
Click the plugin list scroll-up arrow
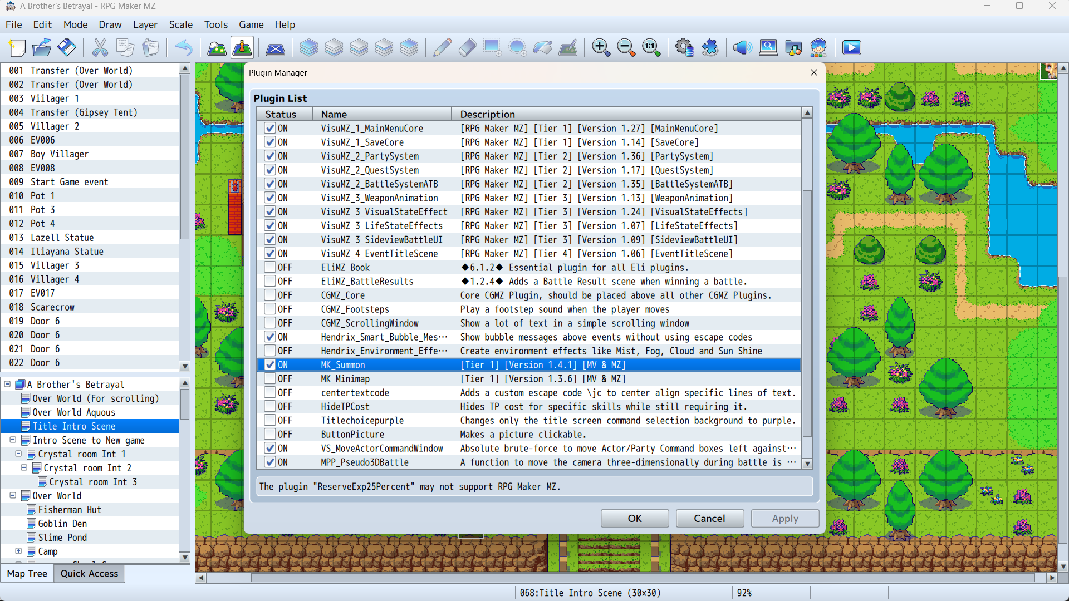click(807, 113)
